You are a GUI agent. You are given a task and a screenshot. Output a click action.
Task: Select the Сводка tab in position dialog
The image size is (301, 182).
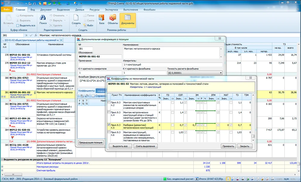[101, 91]
